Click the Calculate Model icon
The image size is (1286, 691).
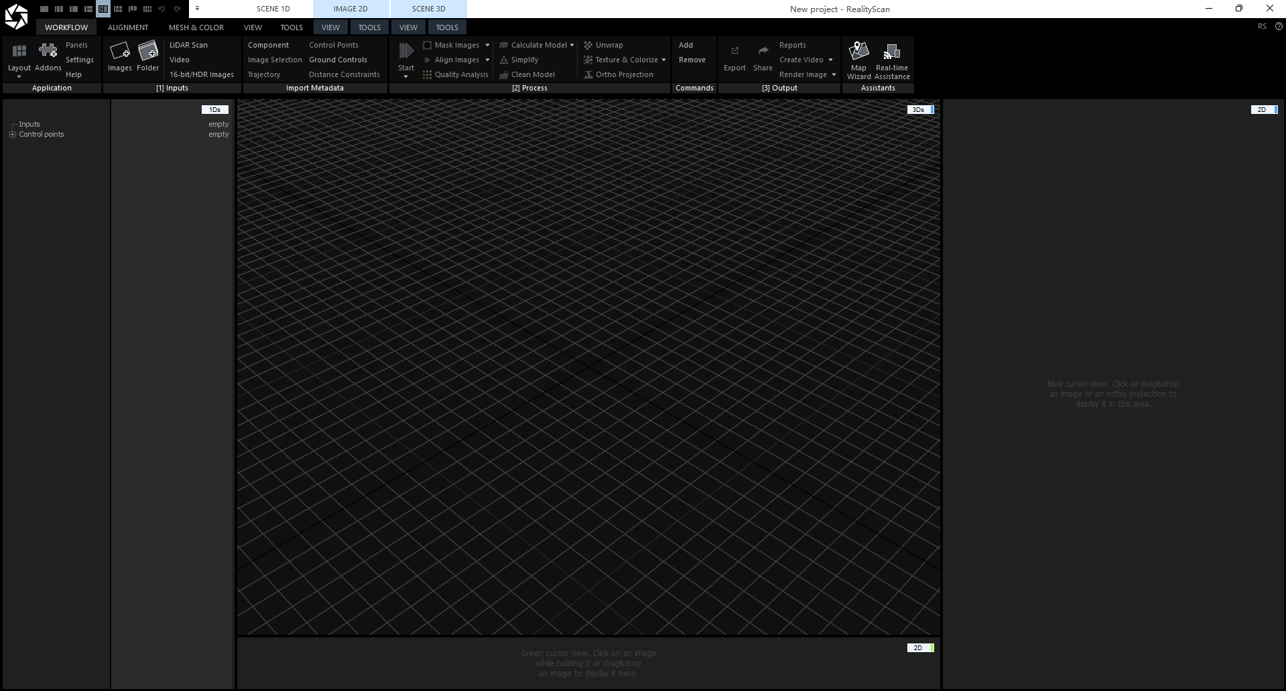504,45
